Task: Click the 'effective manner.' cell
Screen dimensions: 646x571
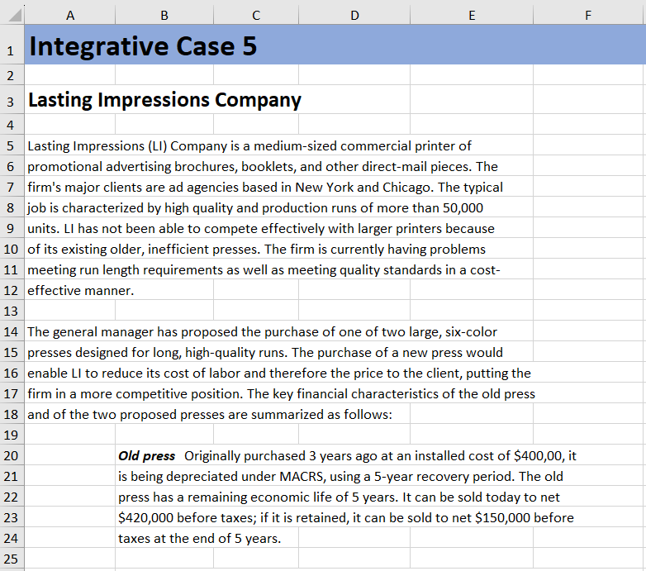Action: tap(81, 290)
